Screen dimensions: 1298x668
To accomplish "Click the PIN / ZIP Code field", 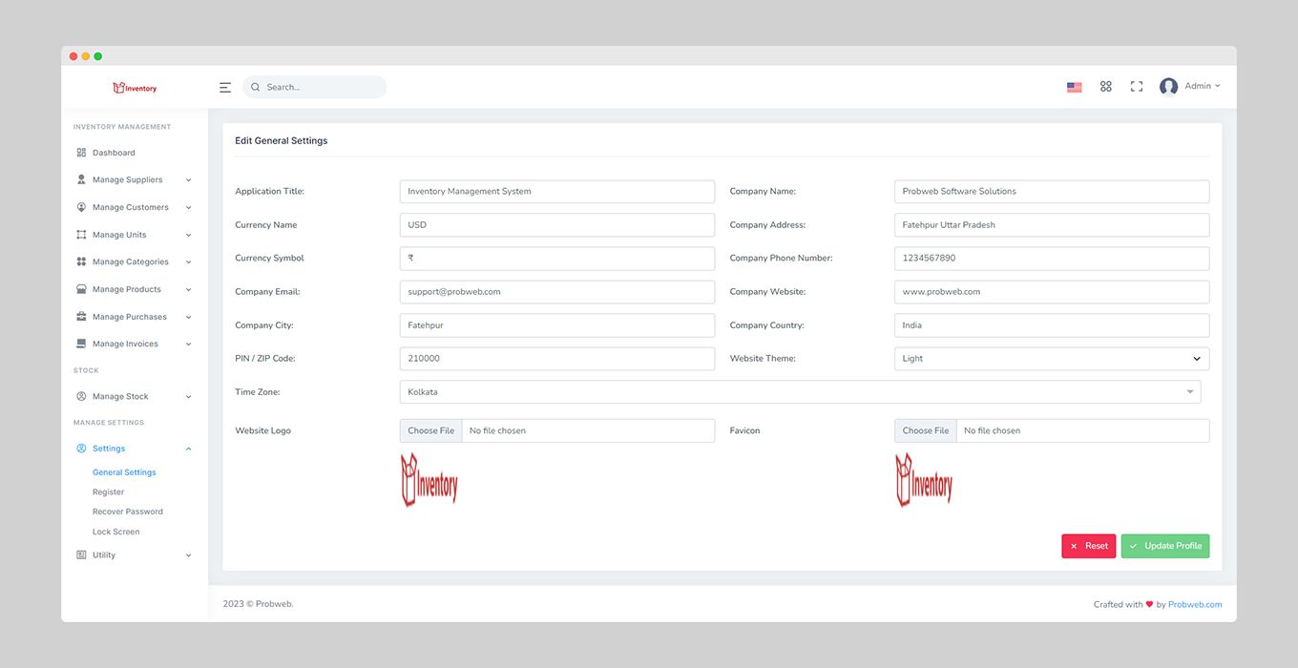I will coord(557,359).
